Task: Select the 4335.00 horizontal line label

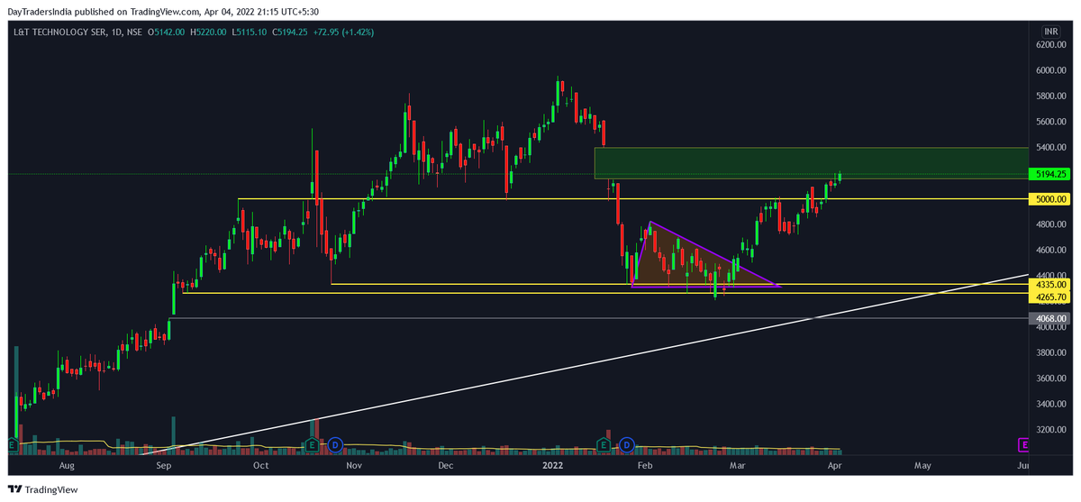Action: tap(1050, 284)
